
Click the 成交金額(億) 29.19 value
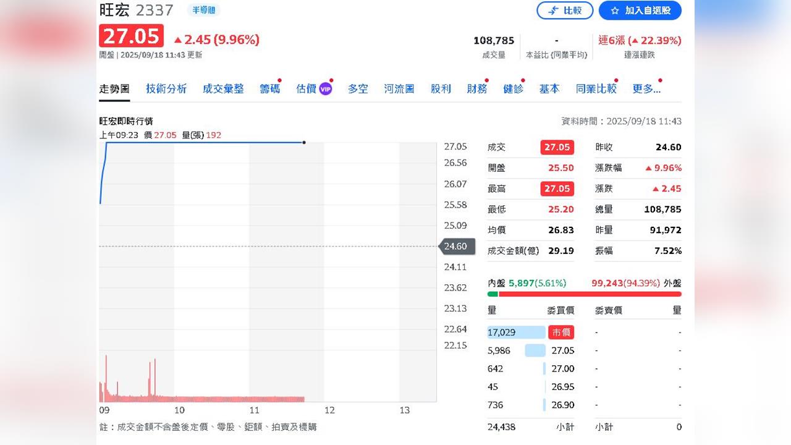(561, 251)
